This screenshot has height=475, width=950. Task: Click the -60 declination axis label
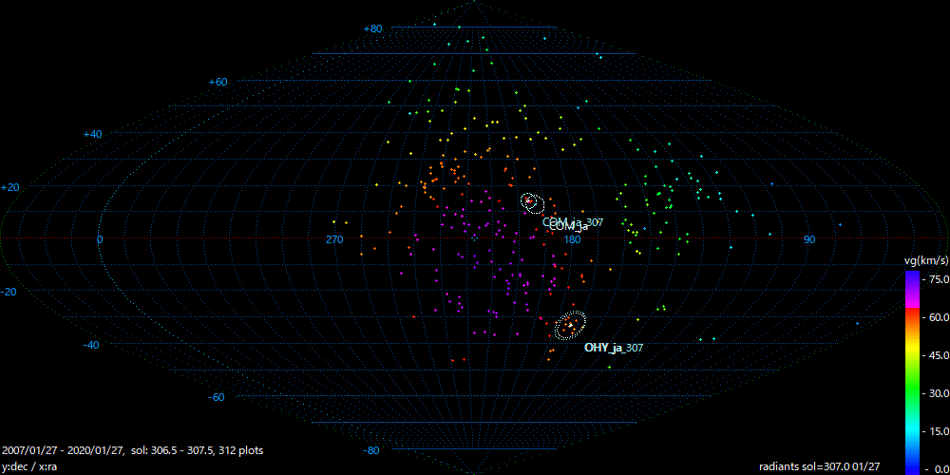[x=218, y=397]
